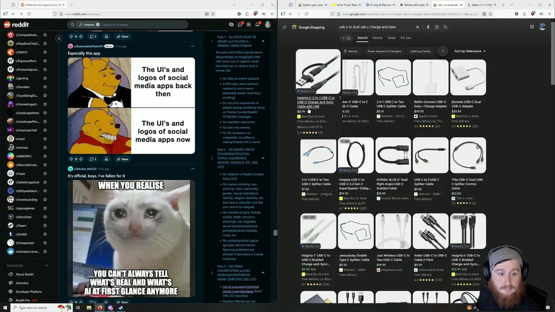The image size is (555, 312).
Task: Toggle the favorite star for r/memes
Action: pos(45,147)
